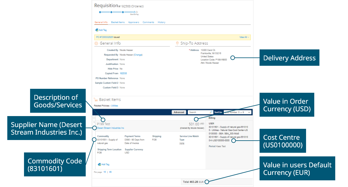The height and width of the screenshot is (187, 348).
Task: Switch to the Approvers tab
Action: coord(133,22)
